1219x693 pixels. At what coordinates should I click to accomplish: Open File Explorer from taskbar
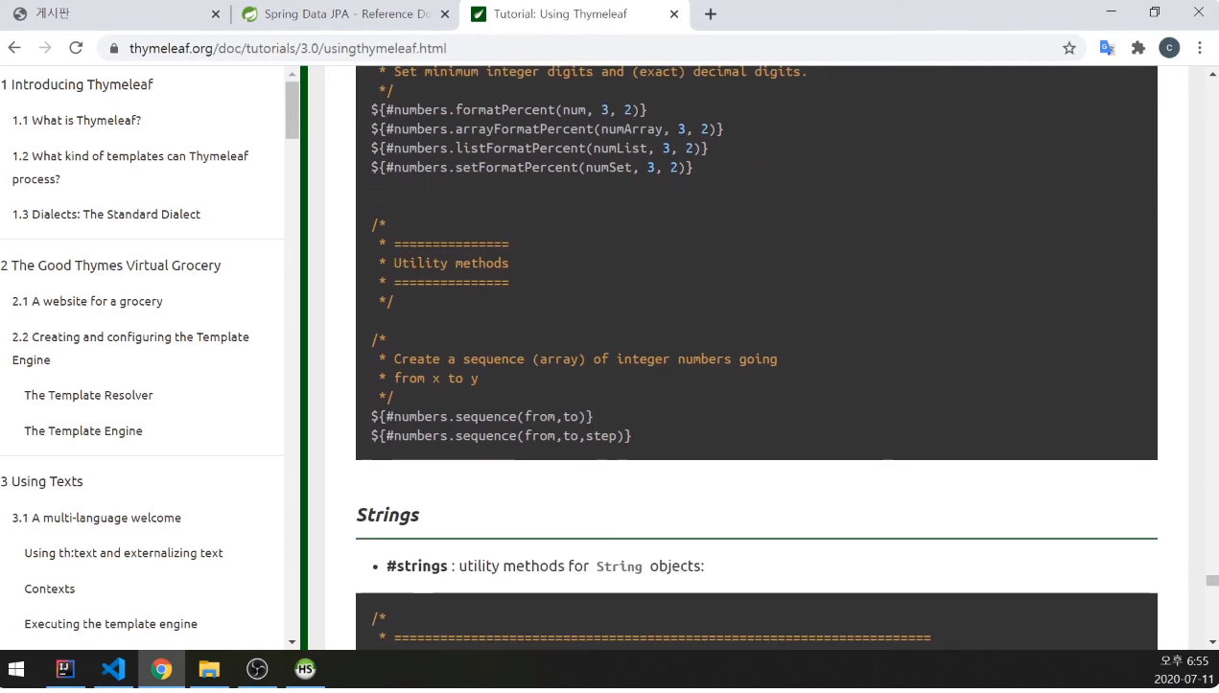tap(209, 669)
